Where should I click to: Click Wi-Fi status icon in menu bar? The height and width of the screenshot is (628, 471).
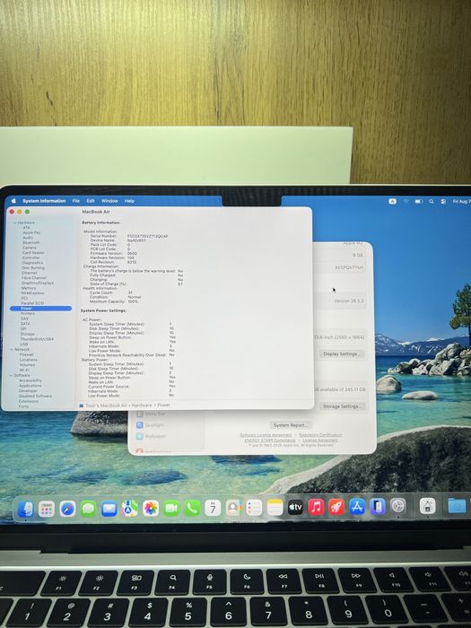click(x=406, y=201)
